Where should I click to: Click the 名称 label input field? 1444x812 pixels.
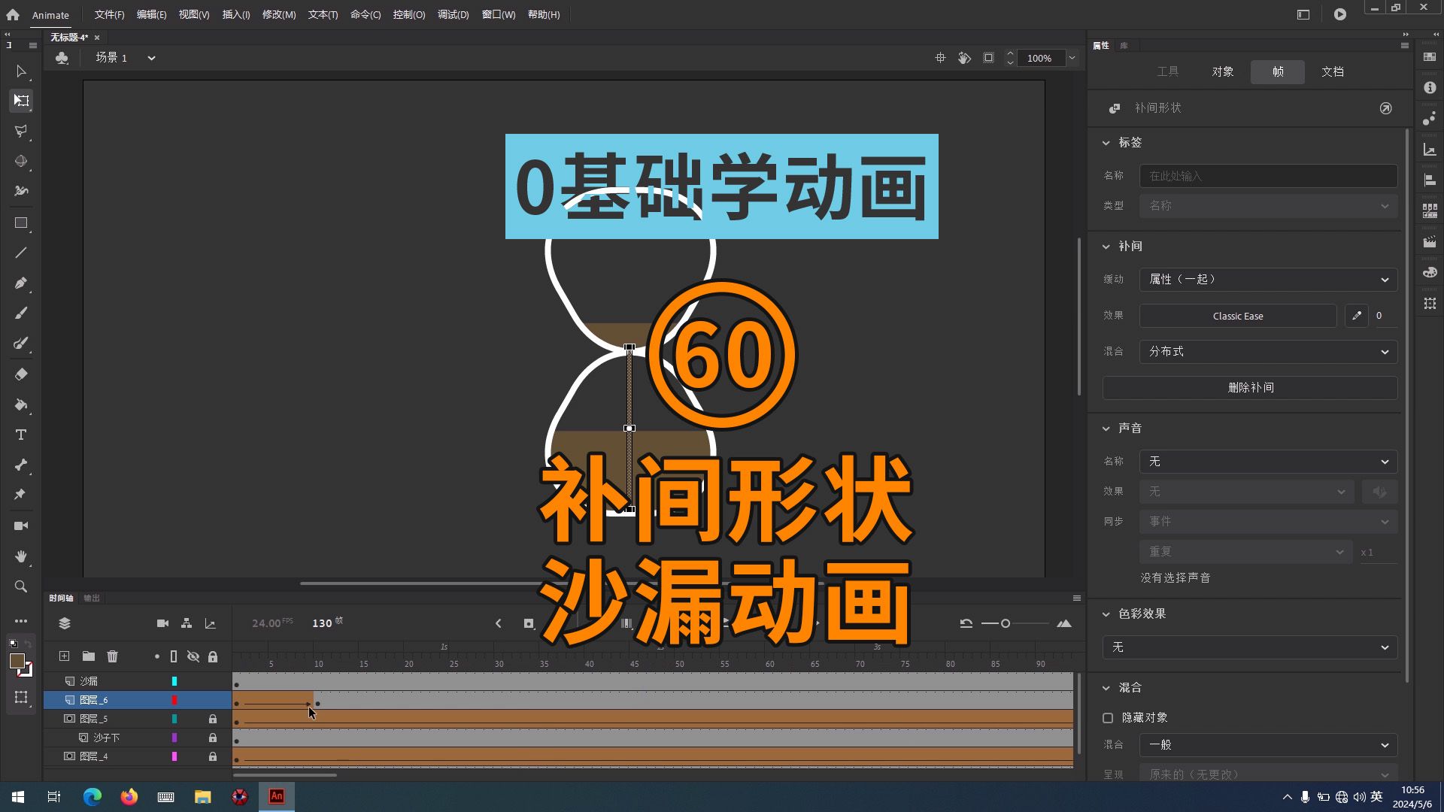pyautogui.click(x=1267, y=175)
